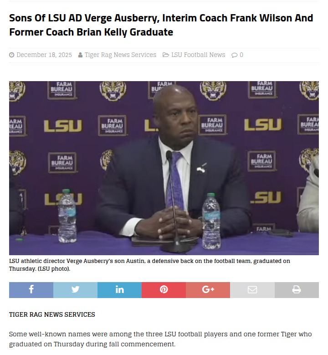Click the first article paragraph
This screenshot has width=328, height=355.
point(160,339)
